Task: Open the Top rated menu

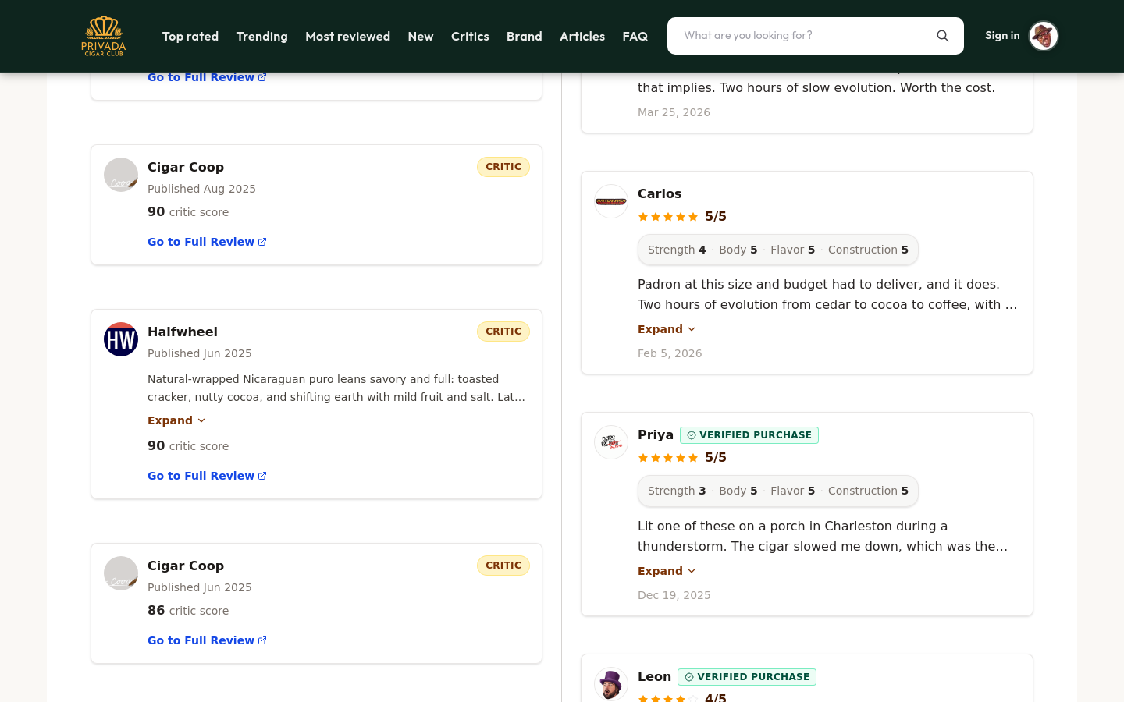Action: pos(190,36)
